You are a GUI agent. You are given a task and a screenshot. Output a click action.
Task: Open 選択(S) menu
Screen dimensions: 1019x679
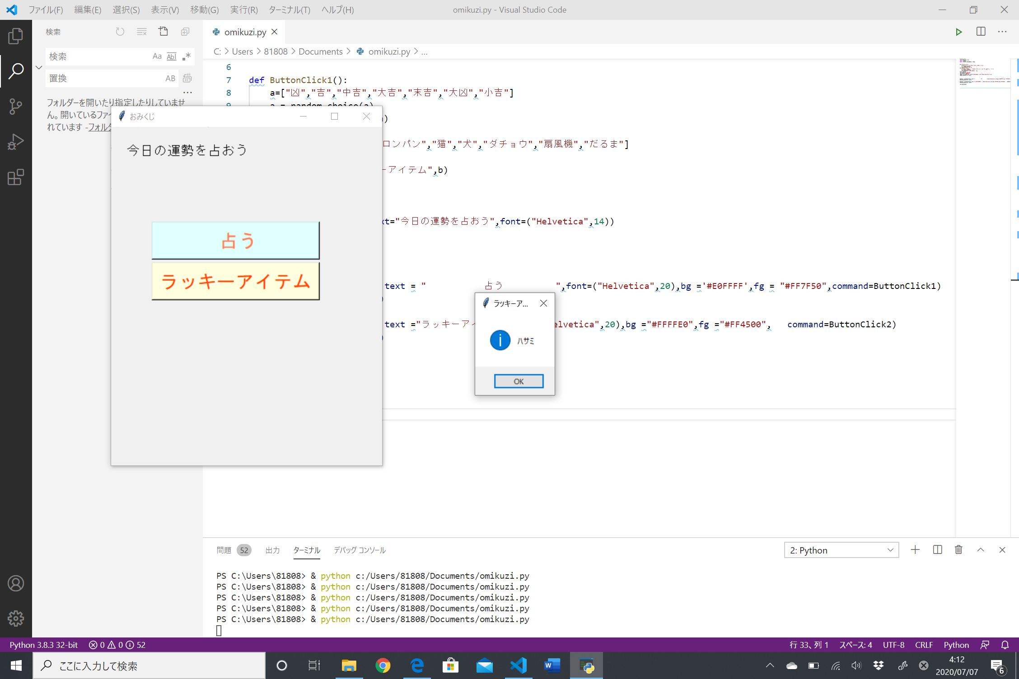(126, 9)
